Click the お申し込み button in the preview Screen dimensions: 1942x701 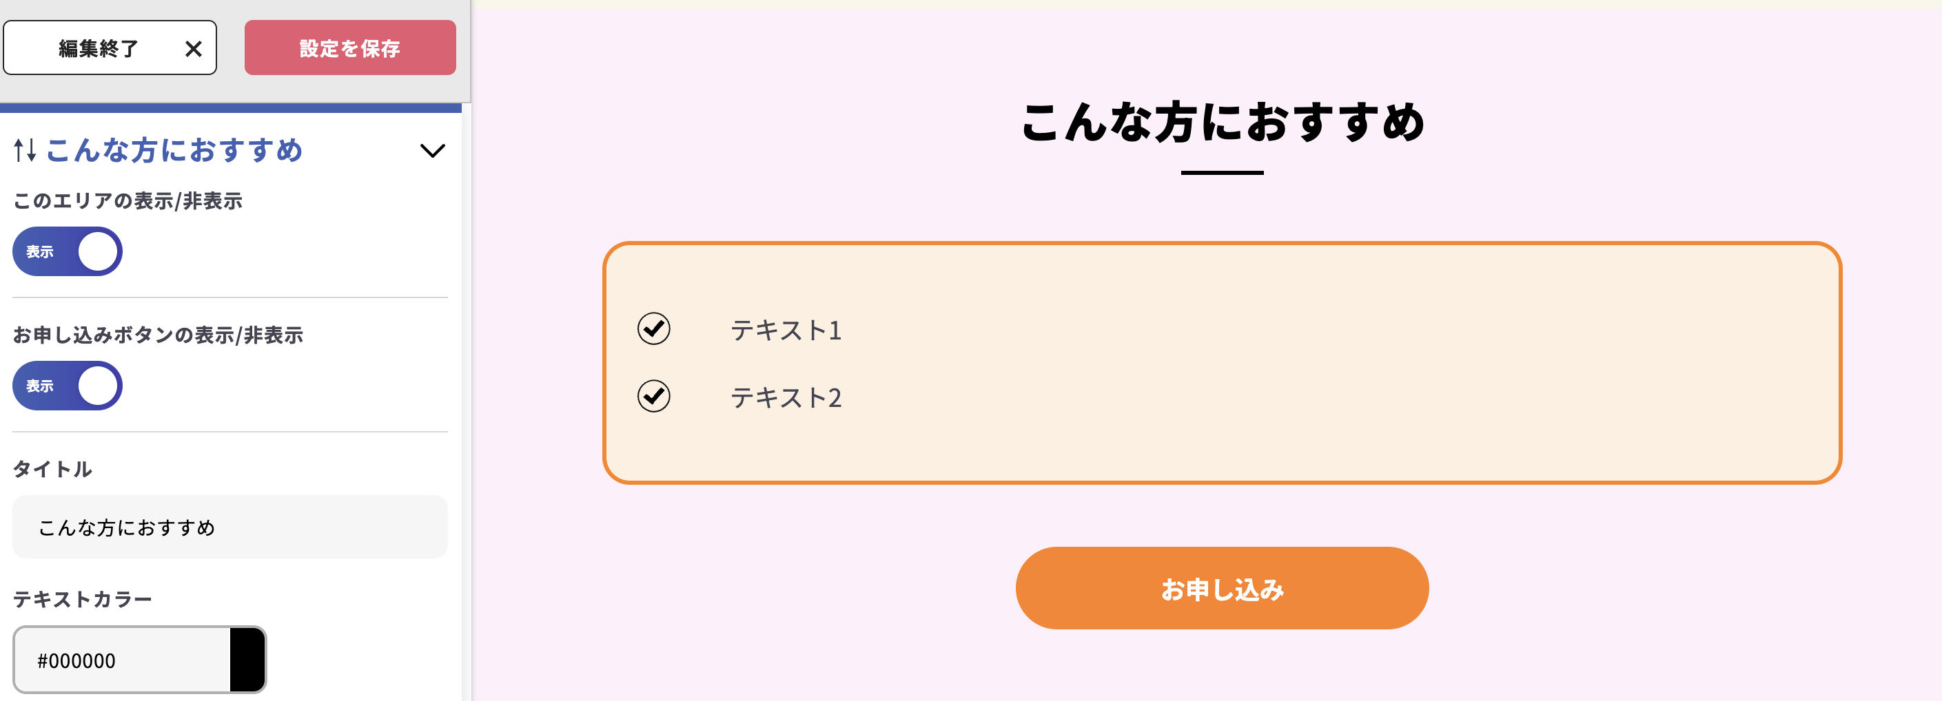[x=1221, y=588]
